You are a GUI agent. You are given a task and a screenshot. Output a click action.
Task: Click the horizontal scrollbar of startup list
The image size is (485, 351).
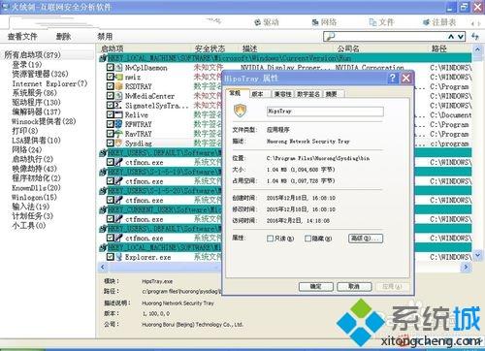point(162,267)
